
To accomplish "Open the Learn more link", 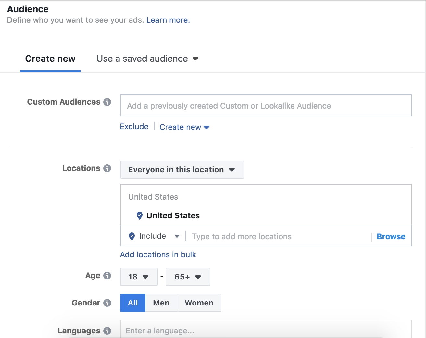I will (x=168, y=20).
